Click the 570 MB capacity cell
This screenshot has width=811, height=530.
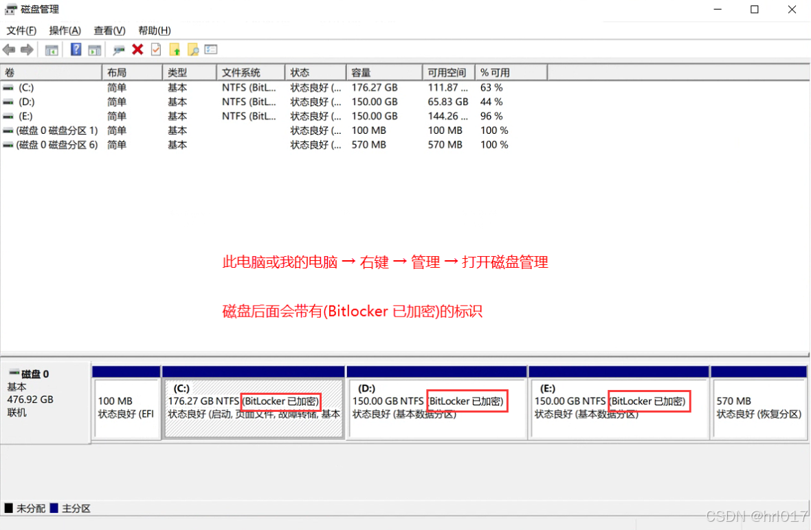pyautogui.click(x=369, y=145)
